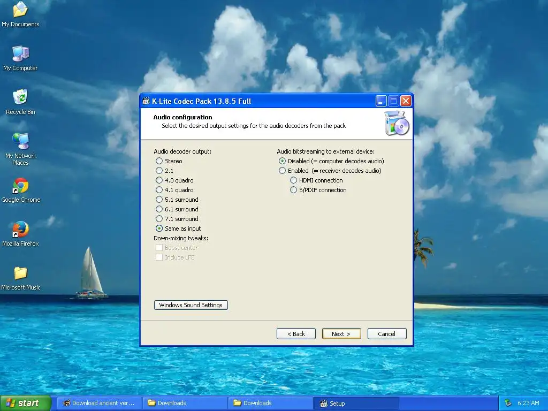This screenshot has height=411, width=548.
Task: Click the Boost center checkbox
Action: 159,248
